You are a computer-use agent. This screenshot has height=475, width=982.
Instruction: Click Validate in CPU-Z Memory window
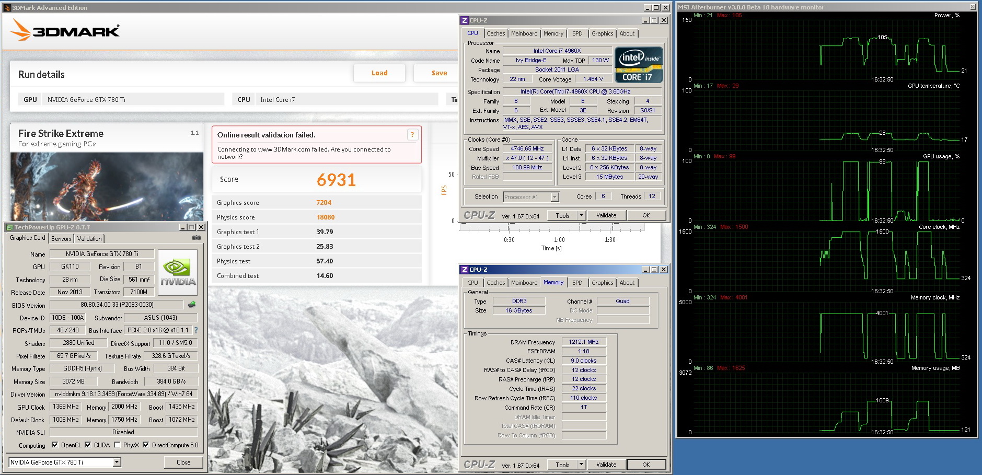(x=606, y=465)
